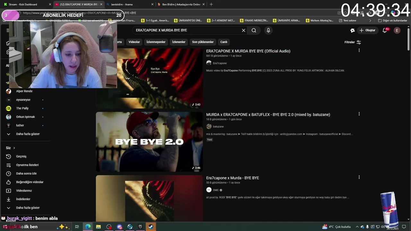Open ERA7CAPONE X MURDA BYE BYE Official Audio title
The width and height of the screenshot is (411, 231).
(248, 51)
